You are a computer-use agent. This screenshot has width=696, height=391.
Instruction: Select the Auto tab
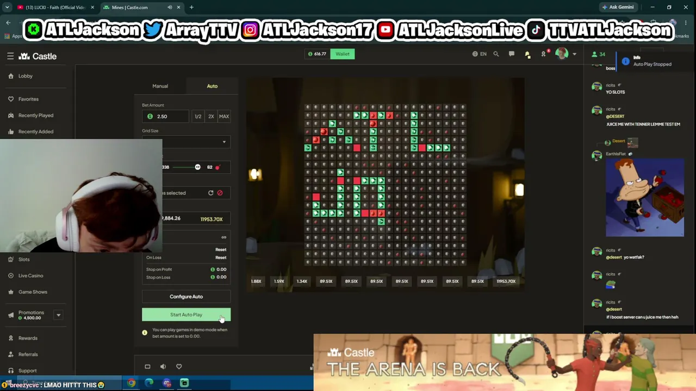212,86
